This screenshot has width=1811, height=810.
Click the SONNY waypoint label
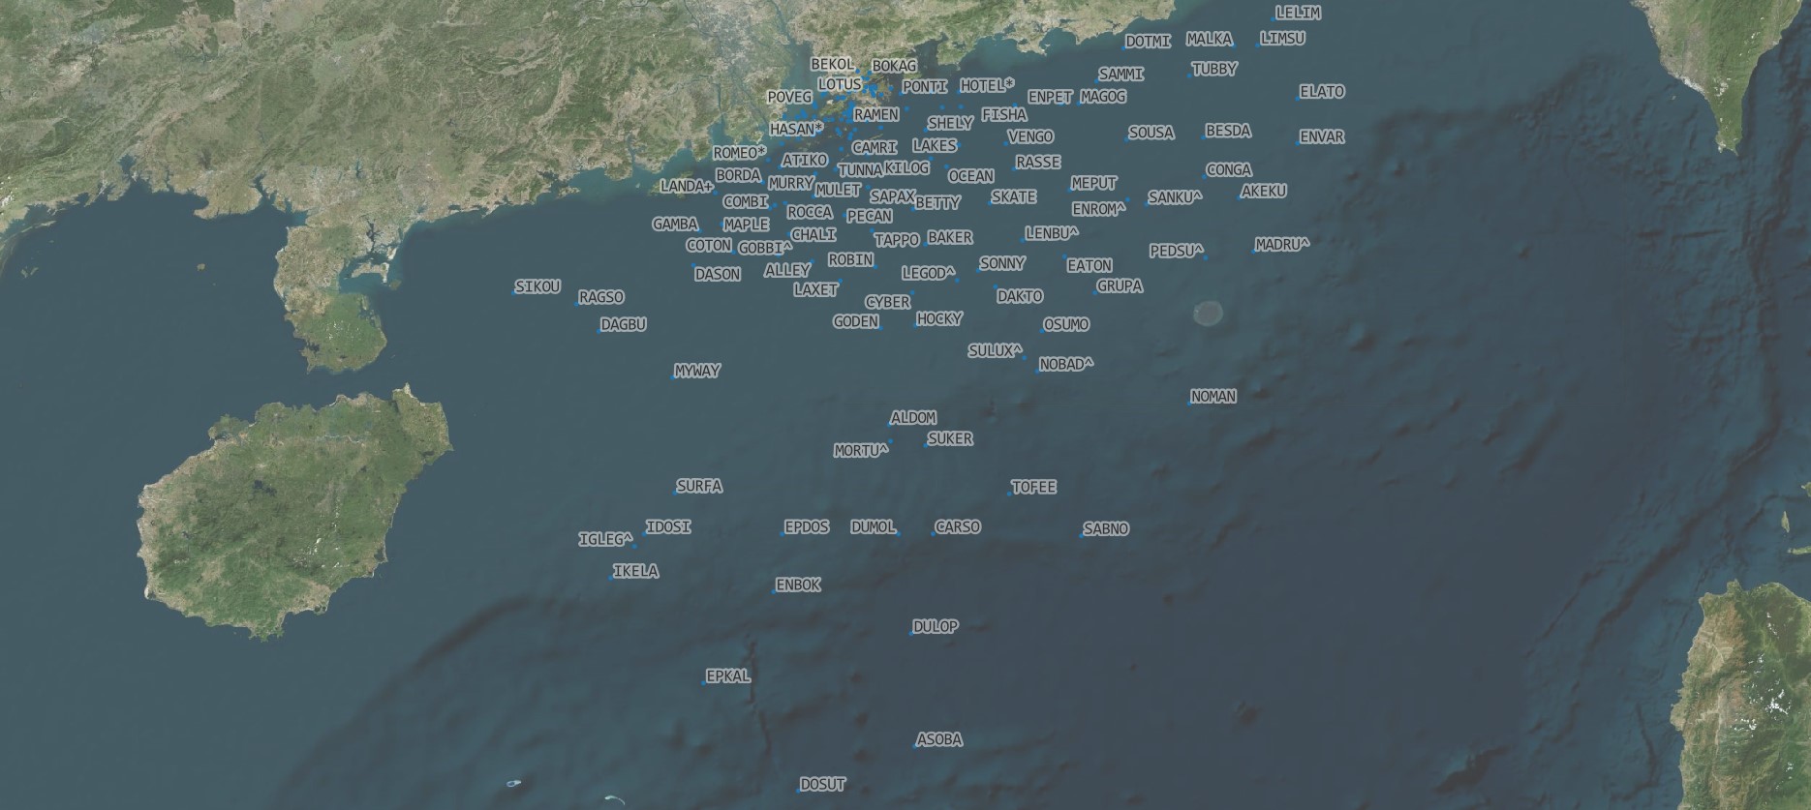1002,264
